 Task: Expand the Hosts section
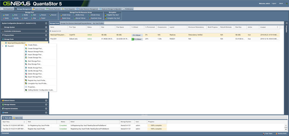click(x=46, y=112)
